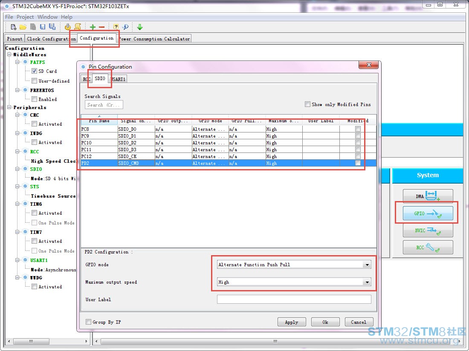Open the Maximum output speed dropdown
The height and width of the screenshot is (351, 469).
pyautogui.click(x=367, y=282)
